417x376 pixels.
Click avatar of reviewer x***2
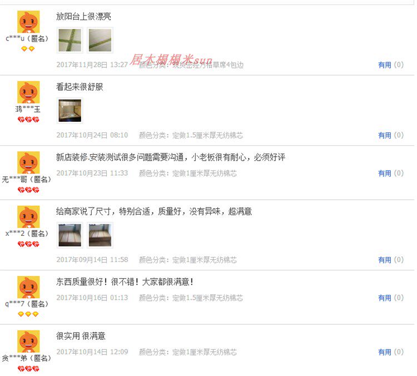[28, 216]
